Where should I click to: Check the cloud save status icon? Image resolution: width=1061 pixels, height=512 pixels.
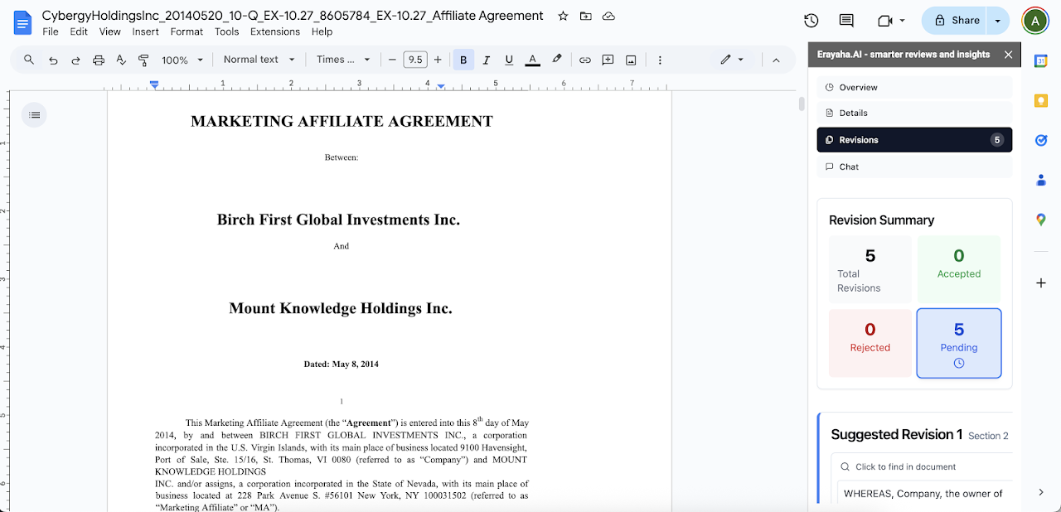point(608,16)
